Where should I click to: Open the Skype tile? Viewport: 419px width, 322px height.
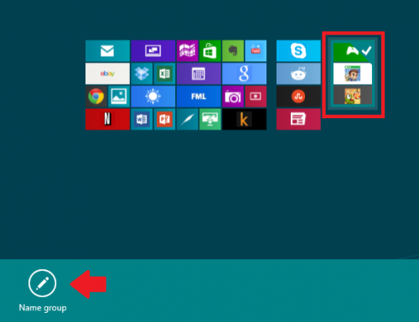click(x=298, y=50)
